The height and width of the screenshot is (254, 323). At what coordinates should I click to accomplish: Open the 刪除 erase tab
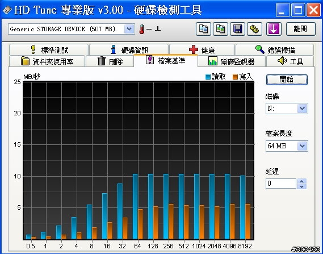click(110, 61)
